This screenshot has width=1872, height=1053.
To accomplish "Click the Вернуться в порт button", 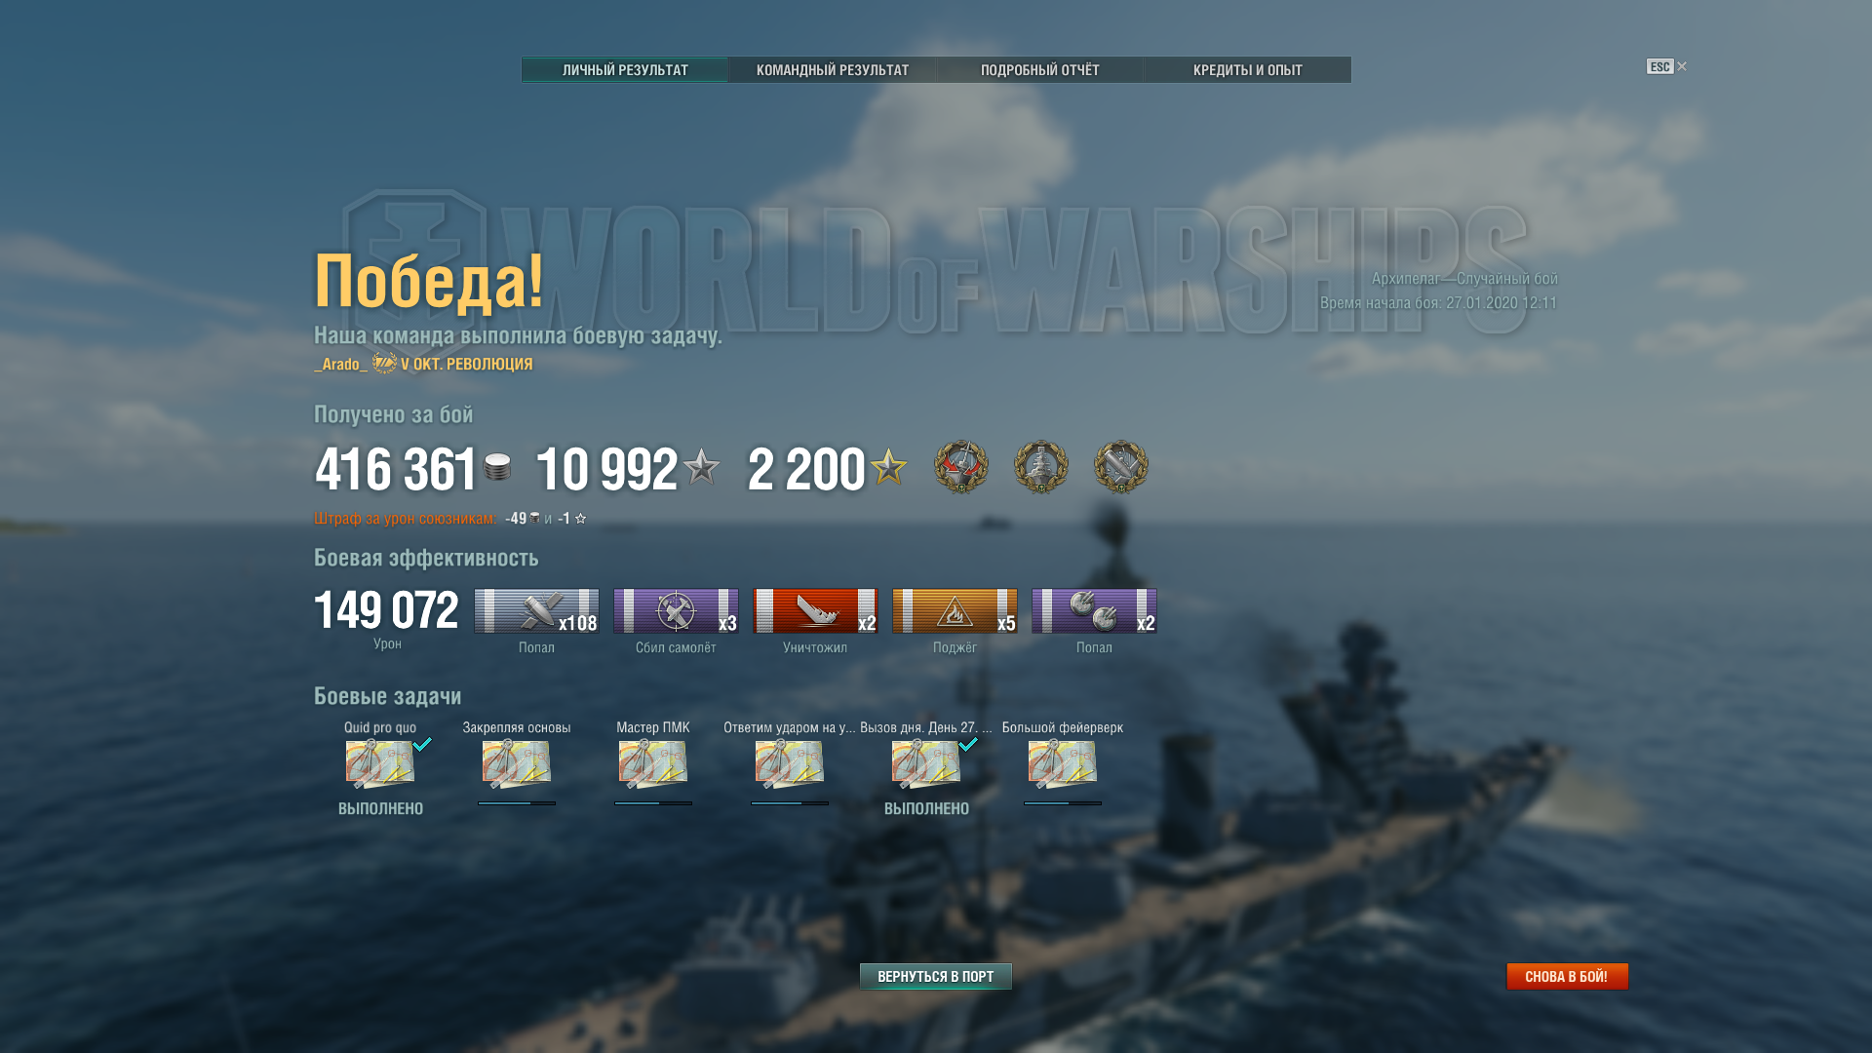I will coord(935,976).
